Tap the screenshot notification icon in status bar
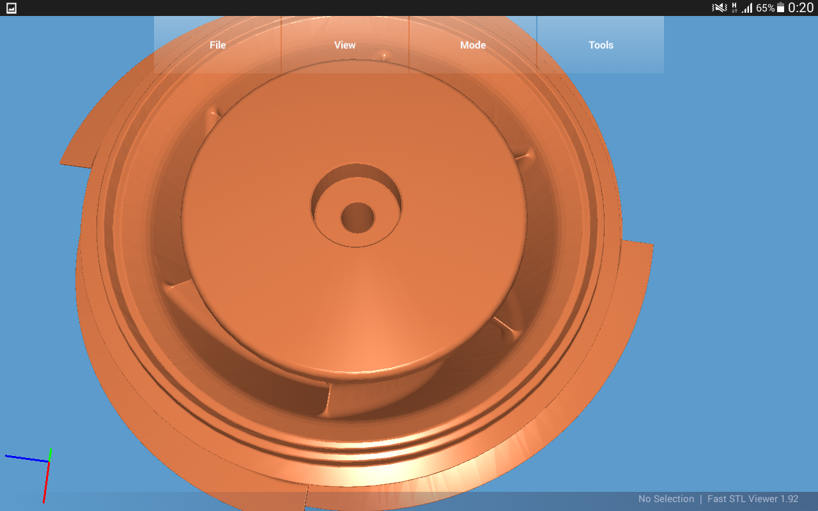The width and height of the screenshot is (818, 511). (11, 8)
